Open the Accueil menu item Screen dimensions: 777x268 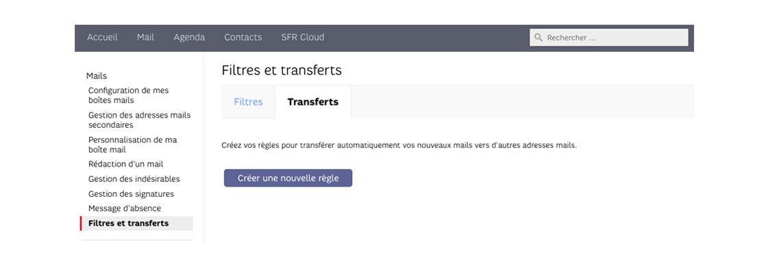pyautogui.click(x=102, y=37)
